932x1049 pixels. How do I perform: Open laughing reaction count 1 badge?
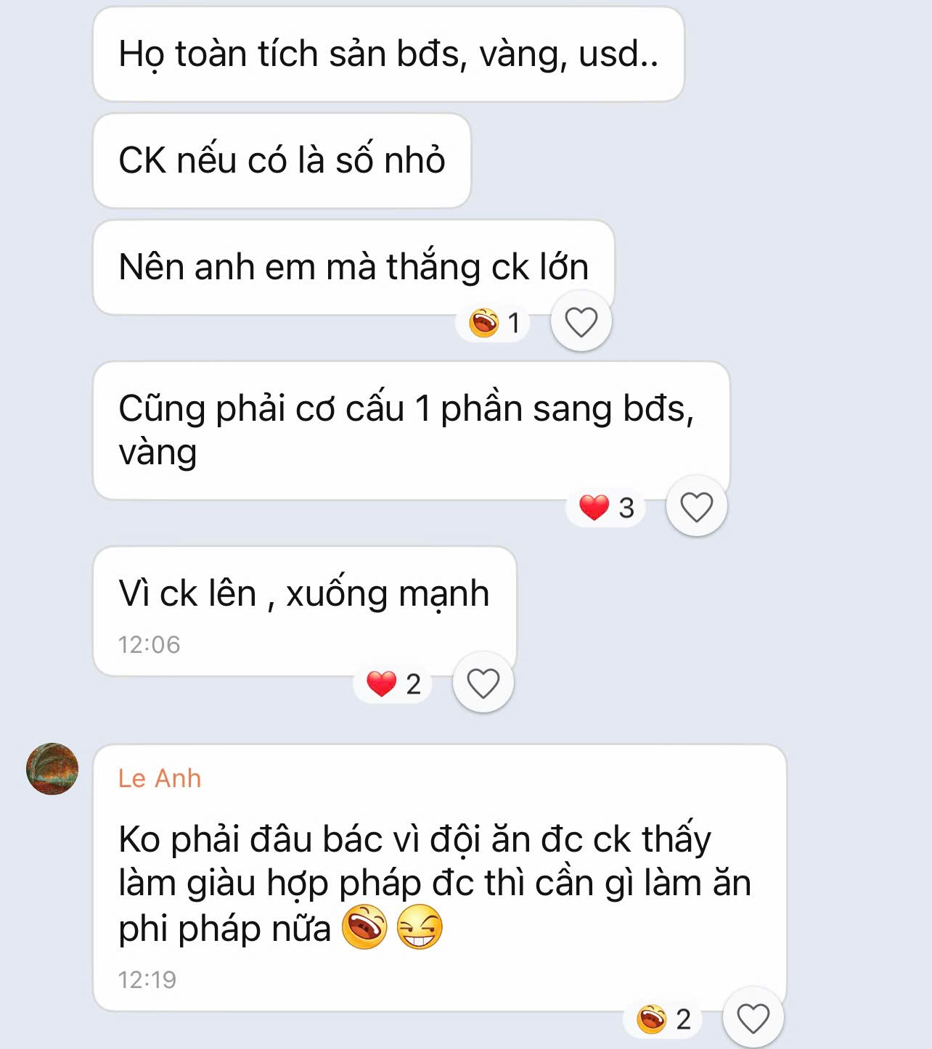tap(494, 322)
